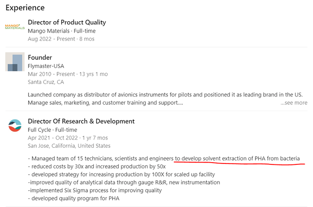Image resolution: width=313 pixels, height=207 pixels.
Task: Click the implemented Six Sigma process line
Action: [95, 190]
